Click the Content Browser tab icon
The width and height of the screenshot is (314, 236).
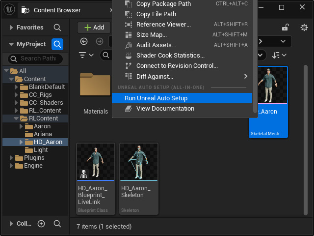tap(26, 10)
